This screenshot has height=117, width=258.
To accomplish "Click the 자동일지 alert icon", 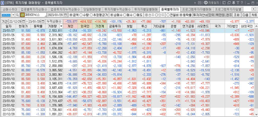I will coord(206,3).
